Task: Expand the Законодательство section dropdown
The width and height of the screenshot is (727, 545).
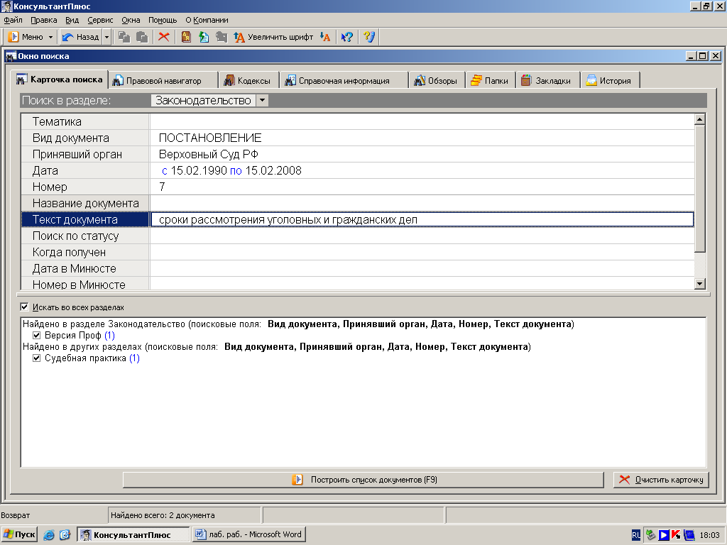Action: point(262,100)
